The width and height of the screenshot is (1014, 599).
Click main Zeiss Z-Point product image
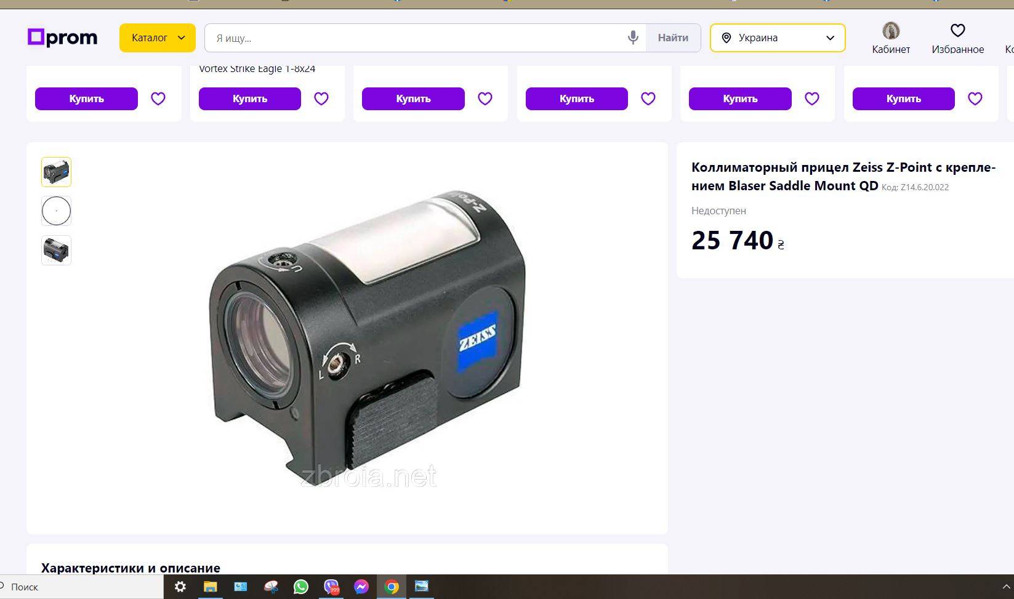[x=368, y=337]
